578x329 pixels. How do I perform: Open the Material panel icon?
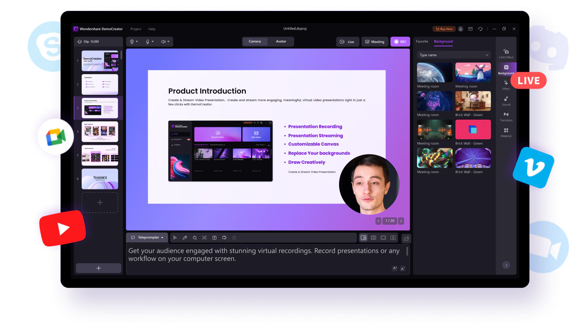[506, 133]
